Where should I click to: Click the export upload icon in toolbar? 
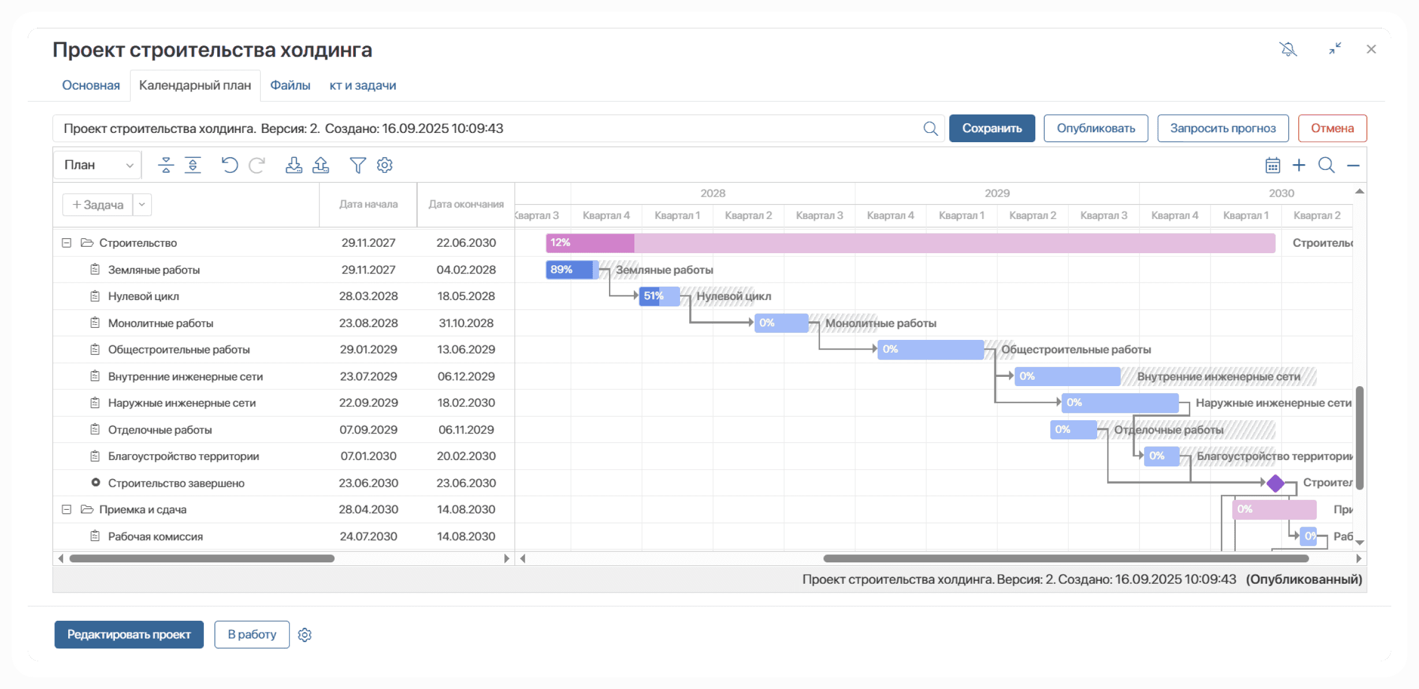click(x=321, y=165)
